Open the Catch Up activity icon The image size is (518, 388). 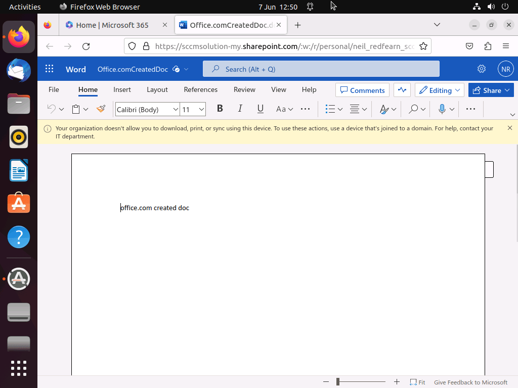(402, 90)
